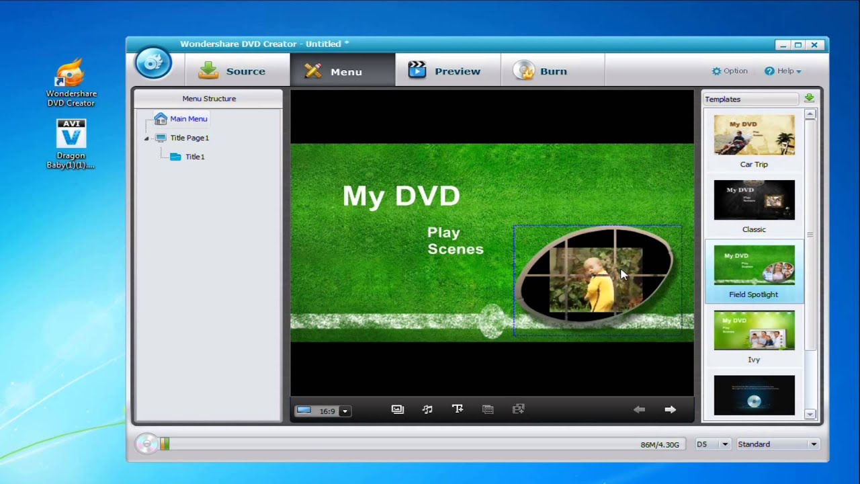
Task: Click the Title Page1 monitor icon
Action: (161, 138)
